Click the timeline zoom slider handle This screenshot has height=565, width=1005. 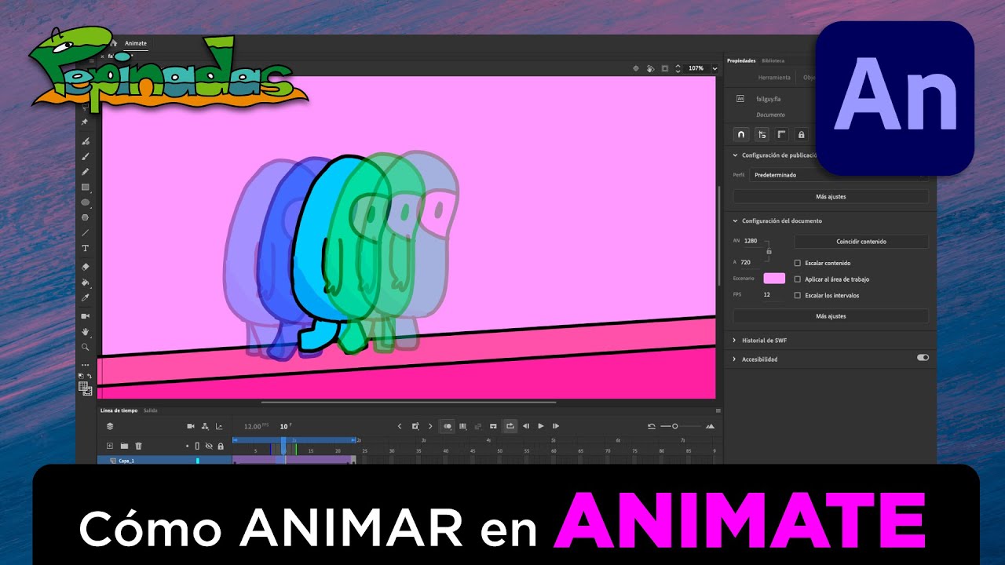click(674, 426)
